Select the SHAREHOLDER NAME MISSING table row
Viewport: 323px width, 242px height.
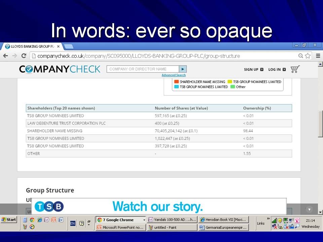tap(159, 131)
